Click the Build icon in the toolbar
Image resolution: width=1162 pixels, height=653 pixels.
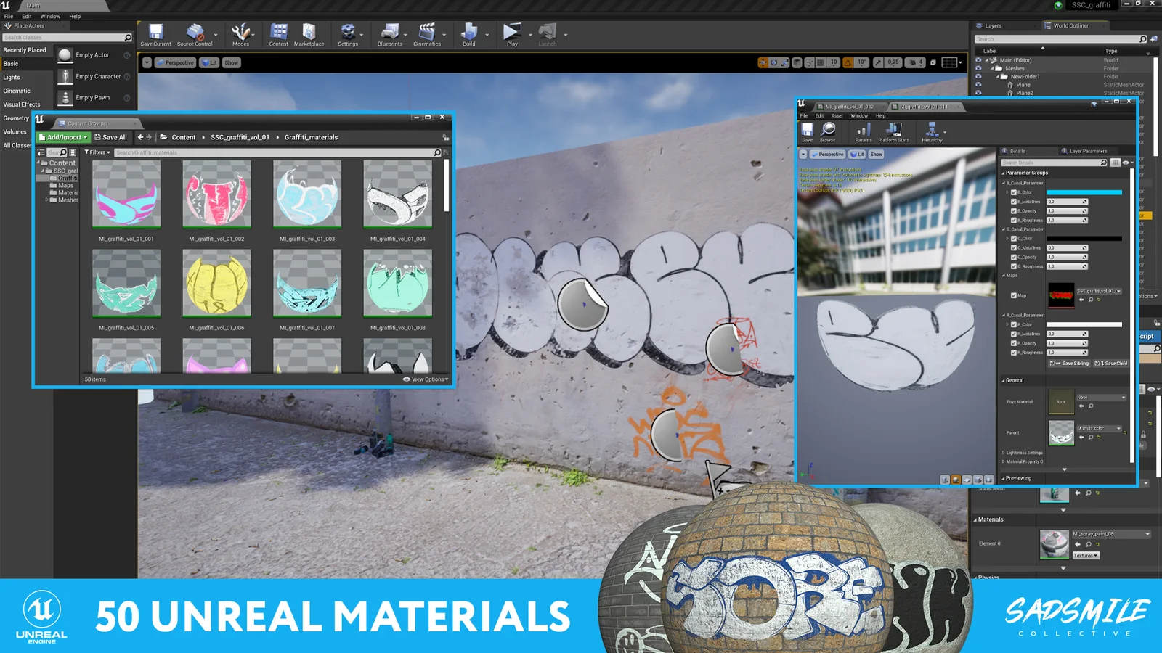pyautogui.click(x=468, y=33)
